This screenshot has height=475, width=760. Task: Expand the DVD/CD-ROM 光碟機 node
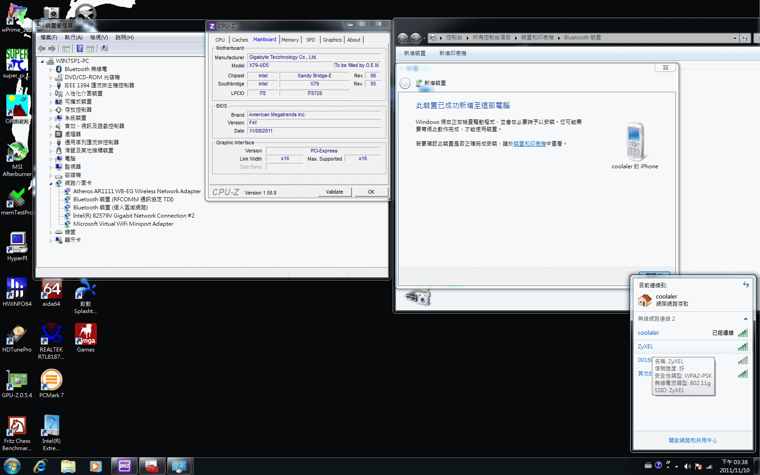pyautogui.click(x=51, y=78)
